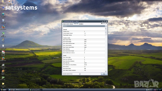Select the Max Volume Texture Extent row
Viewport: 162px width, 91px height.
pos(84,43)
